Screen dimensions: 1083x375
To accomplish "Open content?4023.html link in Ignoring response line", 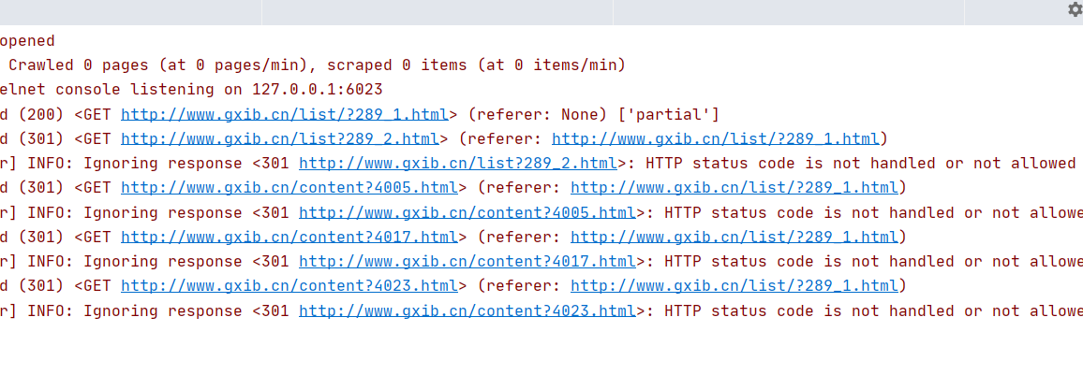I will 467,310.
